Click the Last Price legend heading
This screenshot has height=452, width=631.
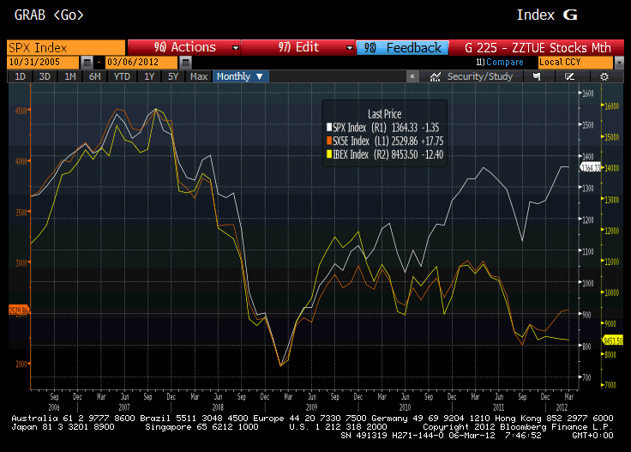(384, 114)
